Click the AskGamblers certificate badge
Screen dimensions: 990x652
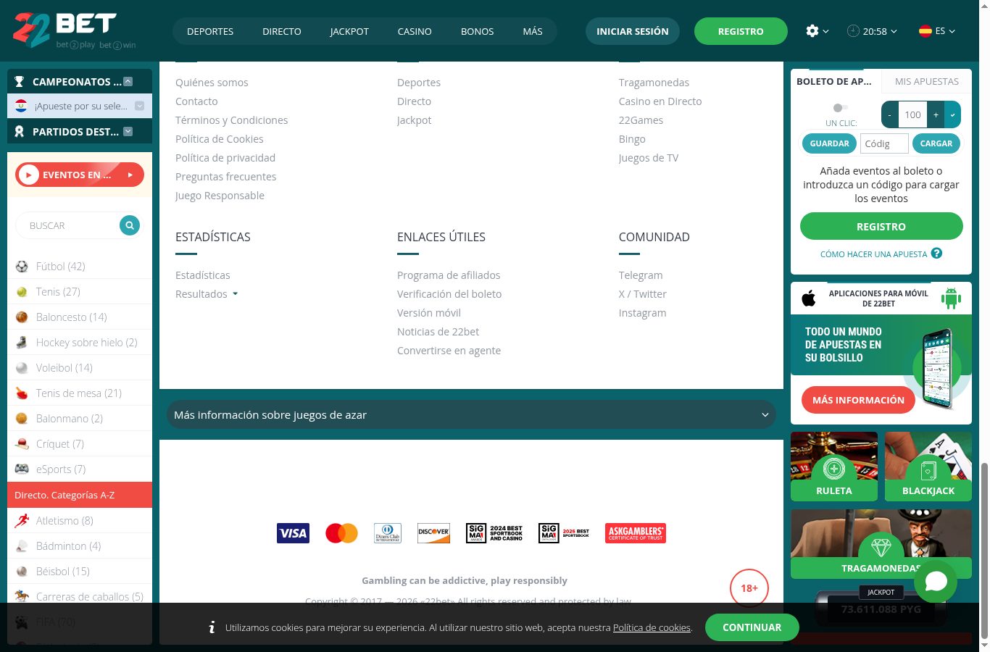point(636,533)
